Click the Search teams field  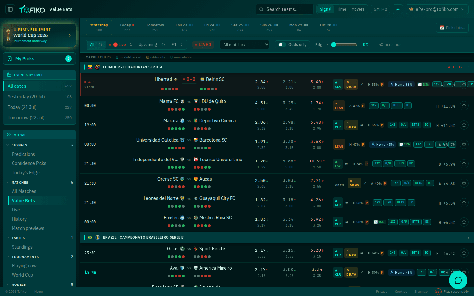pos(284,9)
